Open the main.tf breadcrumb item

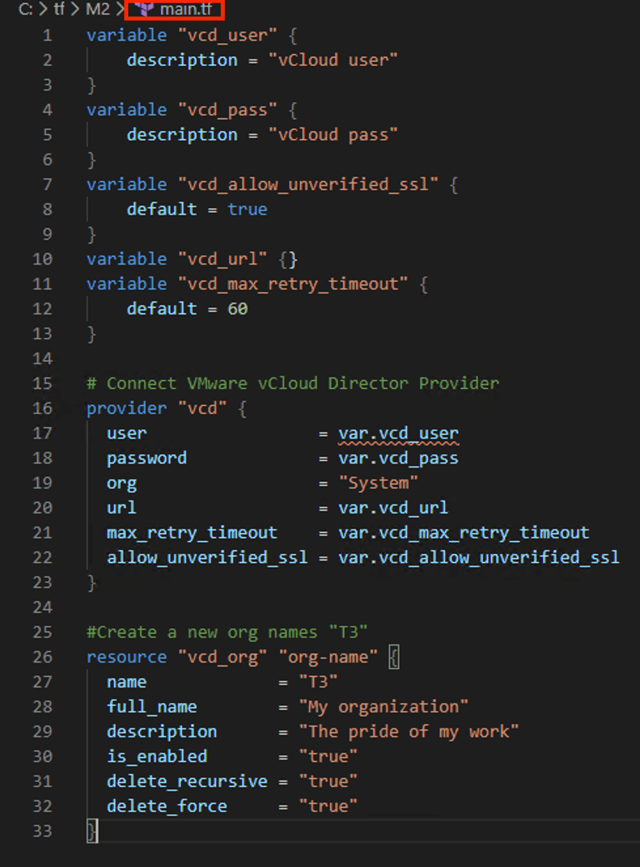[186, 9]
